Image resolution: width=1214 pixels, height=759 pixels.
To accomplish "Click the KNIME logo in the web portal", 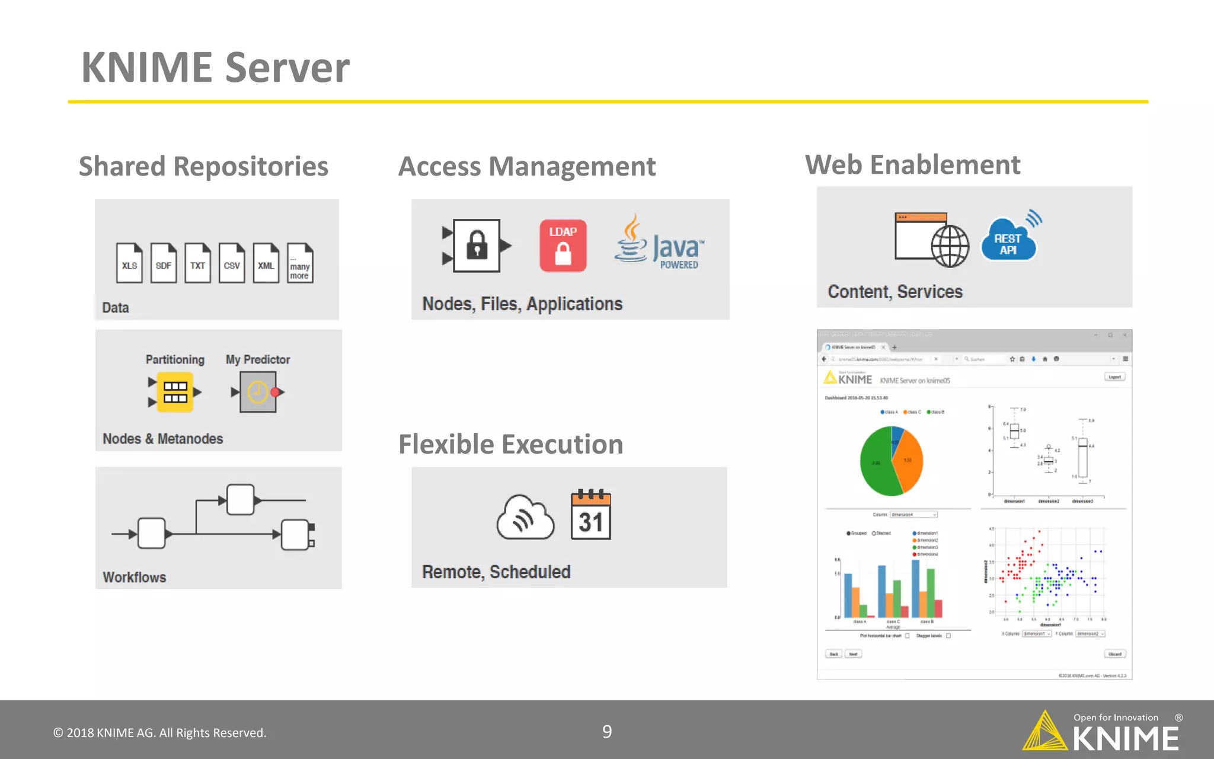I will [x=848, y=378].
